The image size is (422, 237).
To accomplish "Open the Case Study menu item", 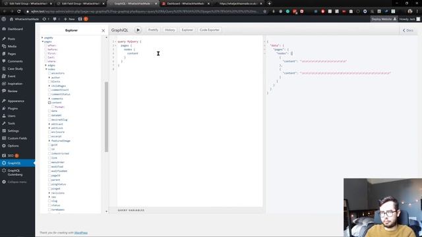I will 15,68.
